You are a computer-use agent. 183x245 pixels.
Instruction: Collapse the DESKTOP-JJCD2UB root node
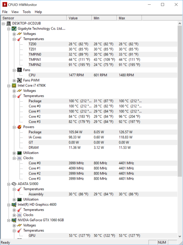click(x=3, y=24)
